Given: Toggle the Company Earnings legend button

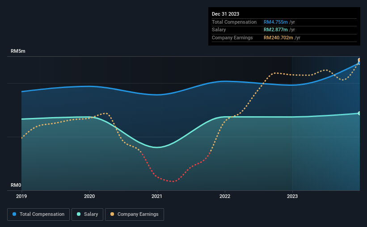Looking at the screenshot, I should pos(135,214).
